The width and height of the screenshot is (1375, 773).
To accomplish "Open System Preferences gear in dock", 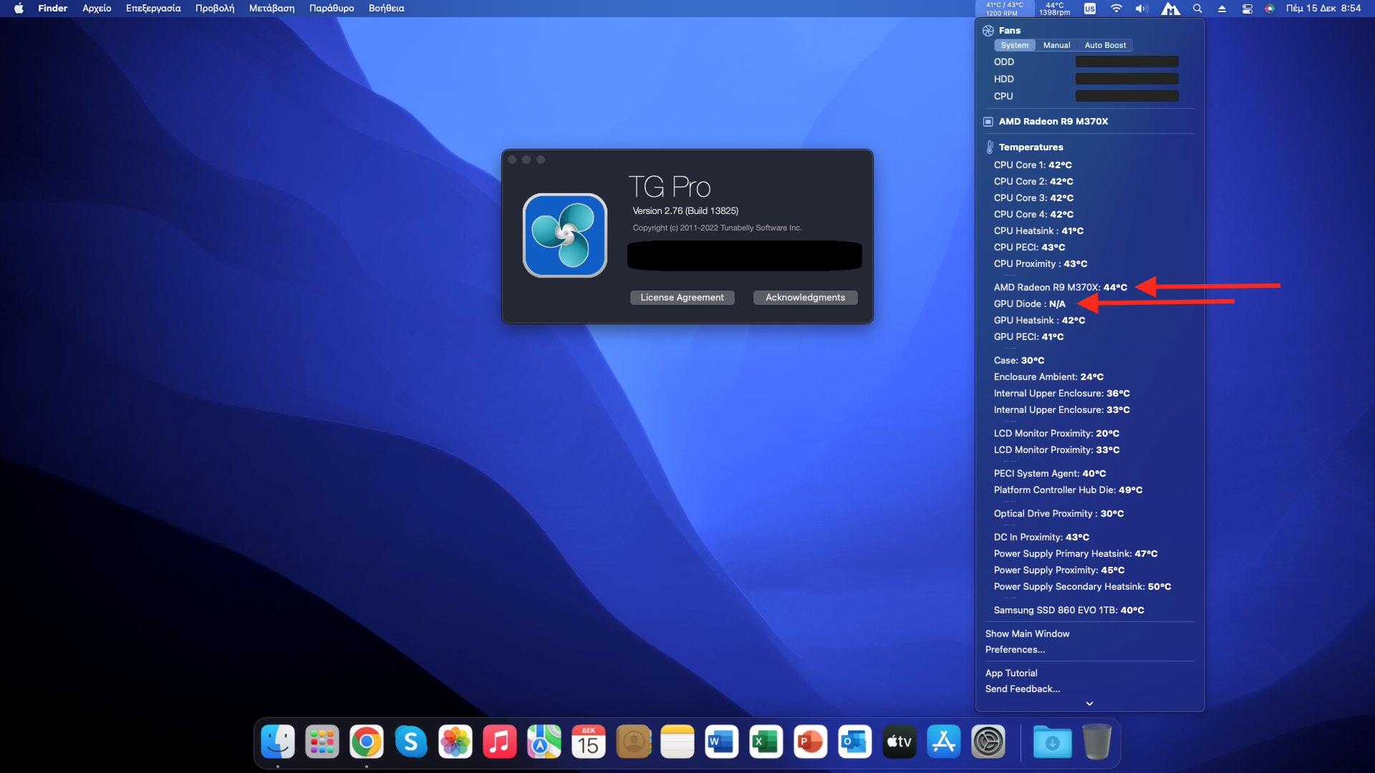I will [988, 742].
